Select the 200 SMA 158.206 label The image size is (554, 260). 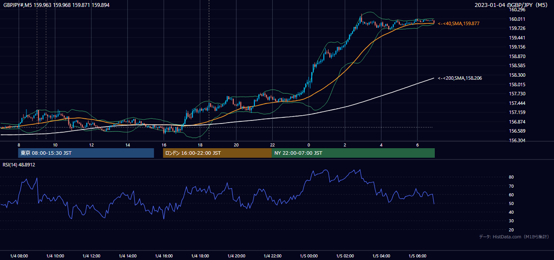[460, 78]
